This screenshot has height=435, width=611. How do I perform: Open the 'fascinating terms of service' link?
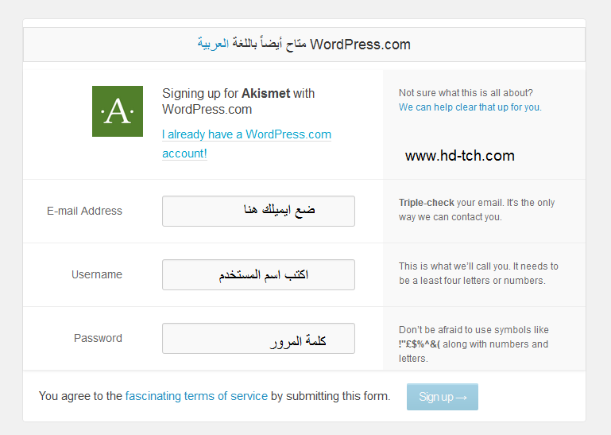(x=196, y=396)
